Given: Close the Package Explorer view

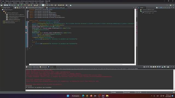Looking at the screenshot, I should pyautogui.click(x=12, y=8).
